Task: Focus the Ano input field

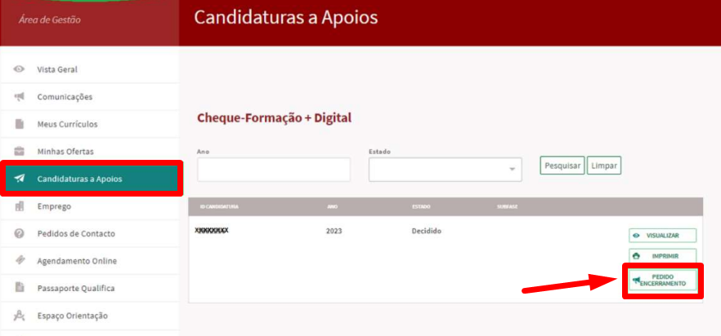Action: pos(273,169)
